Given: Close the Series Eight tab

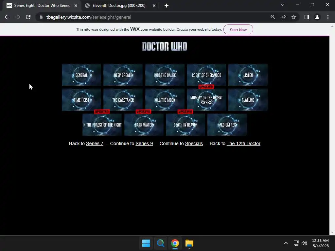Looking at the screenshot, I should tap(76, 6).
